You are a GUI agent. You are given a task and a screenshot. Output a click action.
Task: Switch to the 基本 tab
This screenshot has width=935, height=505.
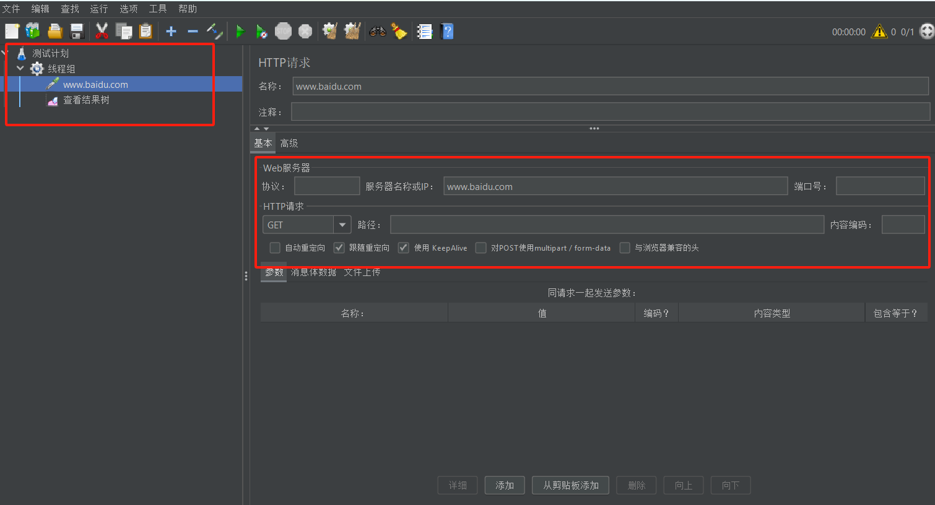tap(263, 143)
